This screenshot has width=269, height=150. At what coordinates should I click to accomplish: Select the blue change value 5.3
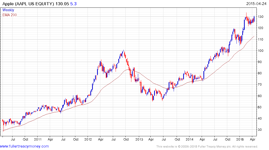[x=73, y=4]
